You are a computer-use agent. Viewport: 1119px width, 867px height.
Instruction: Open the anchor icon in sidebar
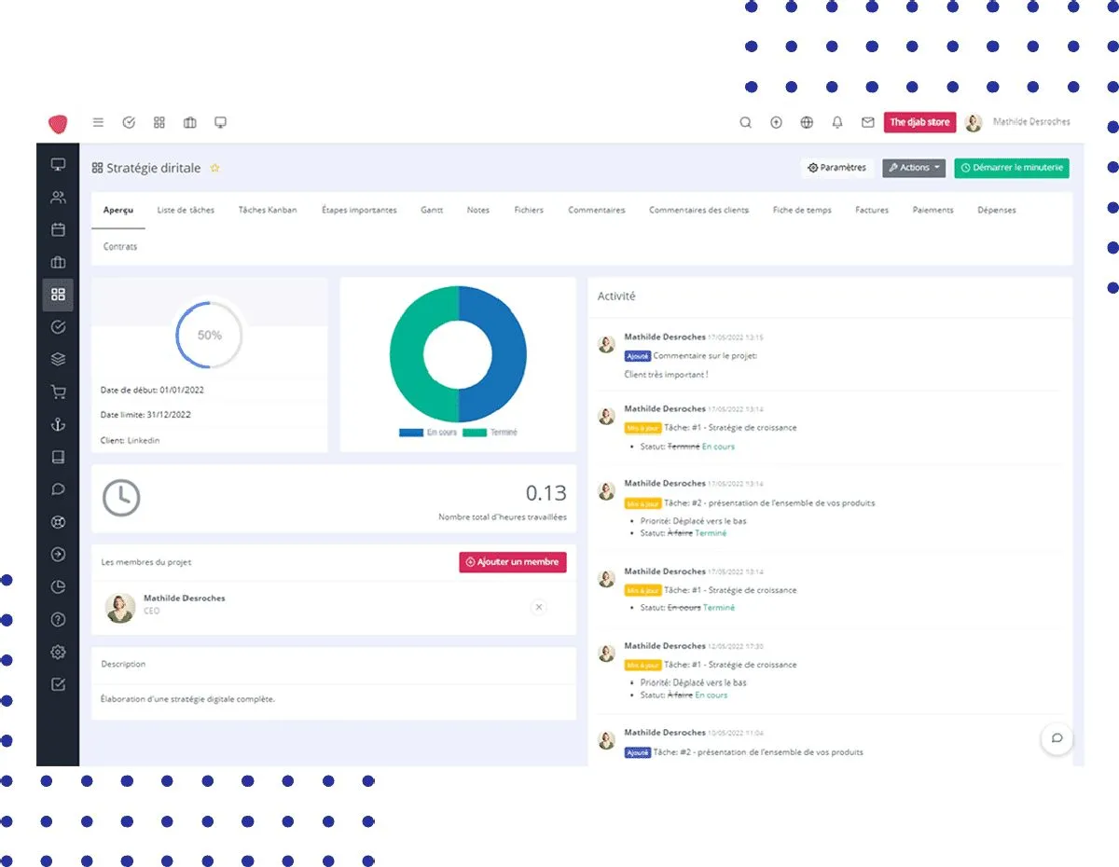(x=58, y=424)
